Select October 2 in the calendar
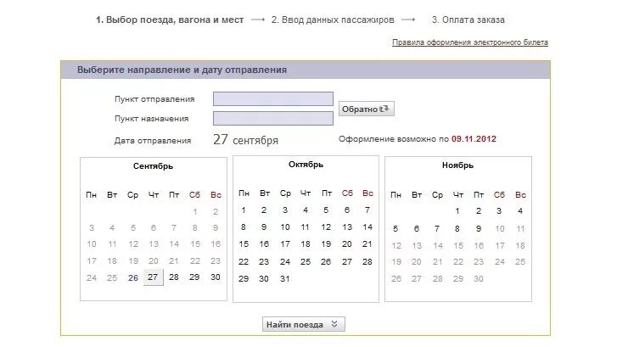Viewport: 617px width, 347px height. (264, 210)
